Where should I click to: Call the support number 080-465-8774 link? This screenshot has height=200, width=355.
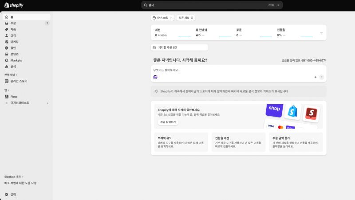[317, 60]
